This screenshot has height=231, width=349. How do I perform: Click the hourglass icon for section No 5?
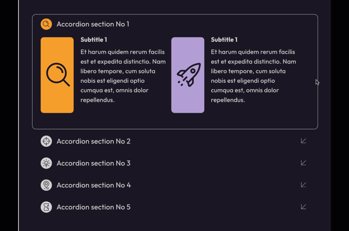(x=46, y=207)
